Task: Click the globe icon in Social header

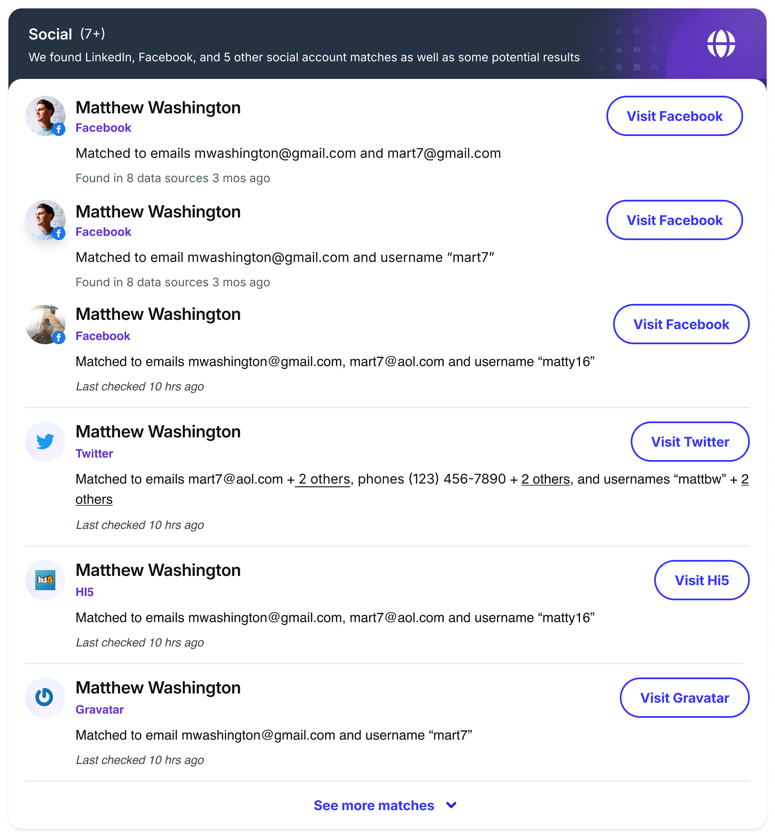Action: click(x=721, y=44)
